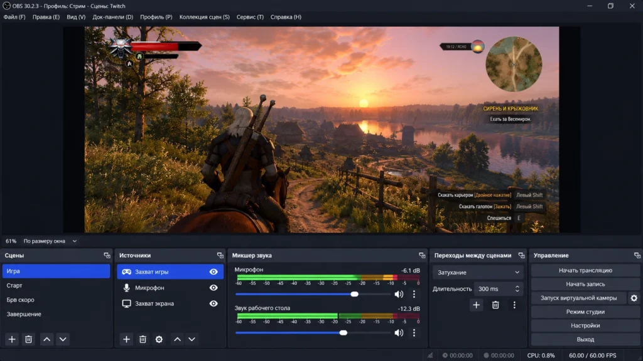Open virtual camera settings gear
The width and height of the screenshot is (643, 361).
point(634,298)
